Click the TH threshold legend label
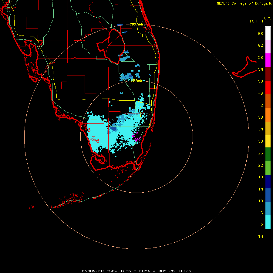 (x=261, y=237)
